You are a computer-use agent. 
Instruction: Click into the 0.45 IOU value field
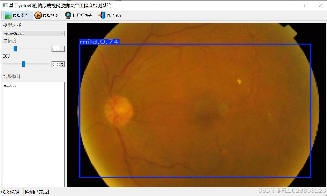pos(56,64)
